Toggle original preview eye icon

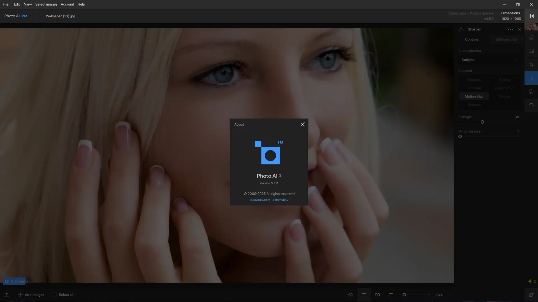pos(350,295)
